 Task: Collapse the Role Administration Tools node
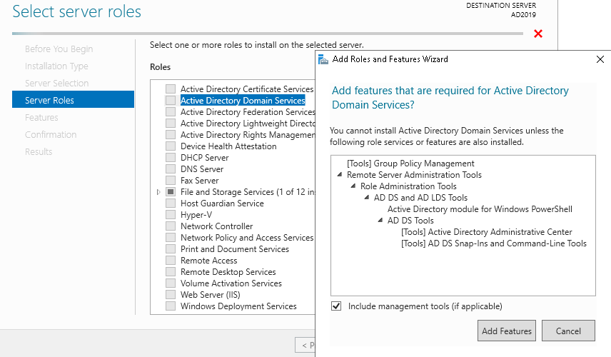[353, 186]
